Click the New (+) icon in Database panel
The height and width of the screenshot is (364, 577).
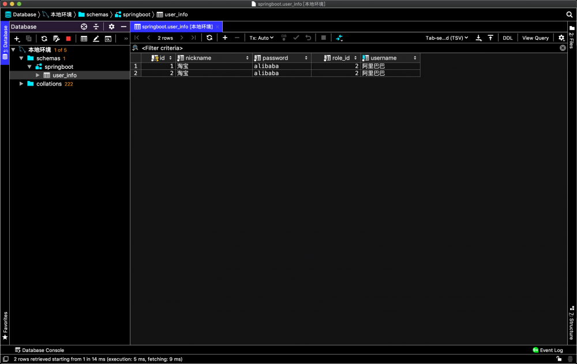point(17,38)
